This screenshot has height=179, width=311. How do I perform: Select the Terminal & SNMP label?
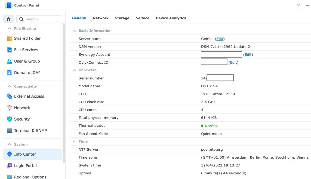click(30, 130)
